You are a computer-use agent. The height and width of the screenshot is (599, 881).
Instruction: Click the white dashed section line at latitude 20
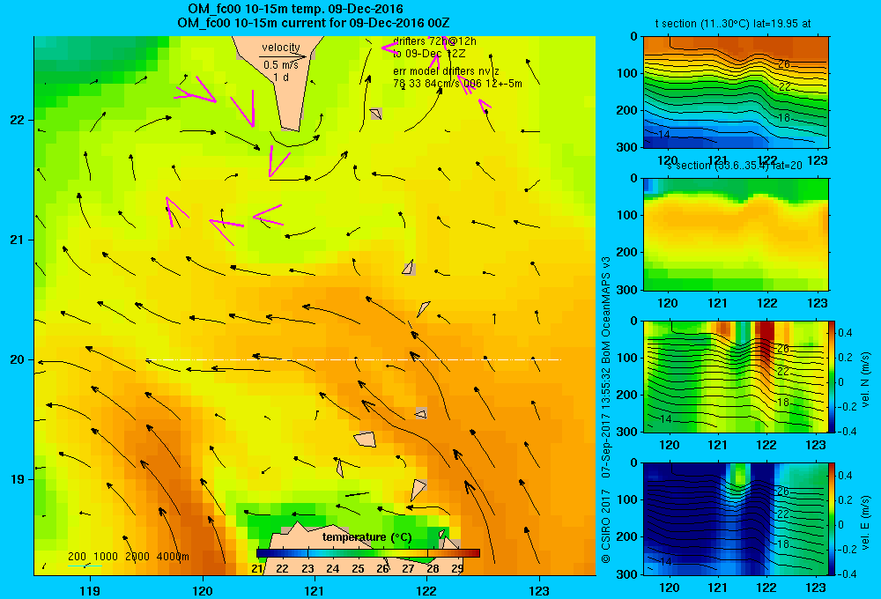click(354, 359)
